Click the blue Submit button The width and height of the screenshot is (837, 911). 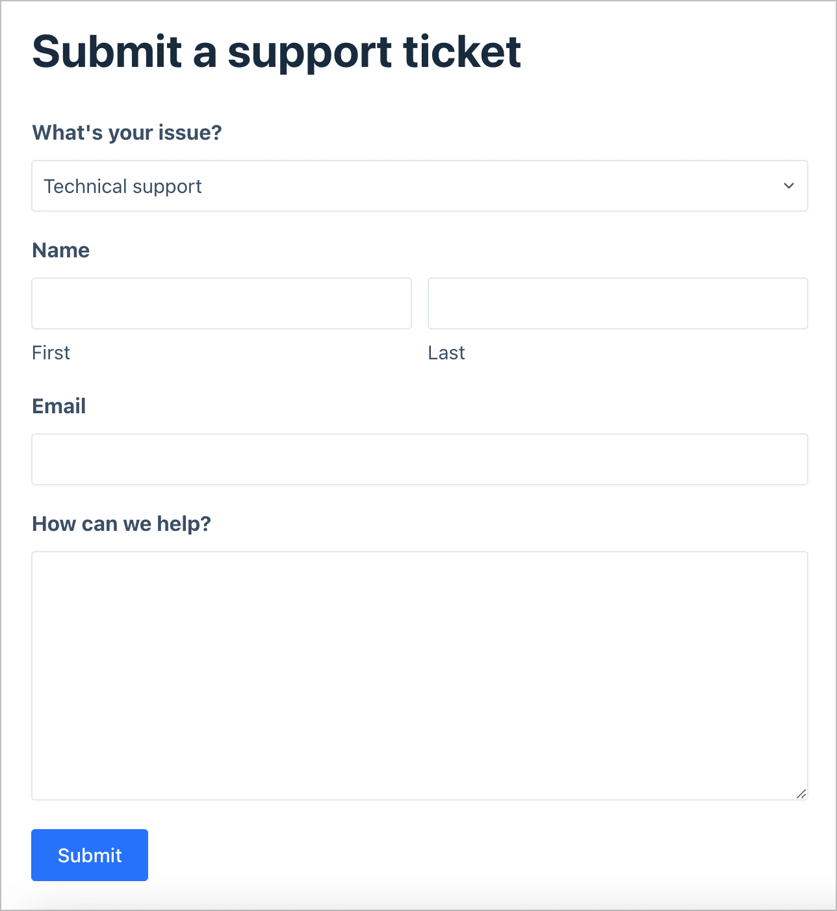coord(89,855)
